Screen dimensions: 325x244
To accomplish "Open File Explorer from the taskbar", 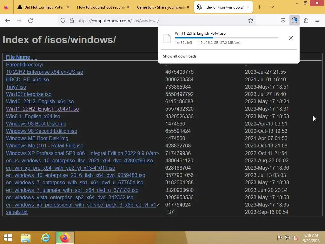I will [x=26, y=238].
